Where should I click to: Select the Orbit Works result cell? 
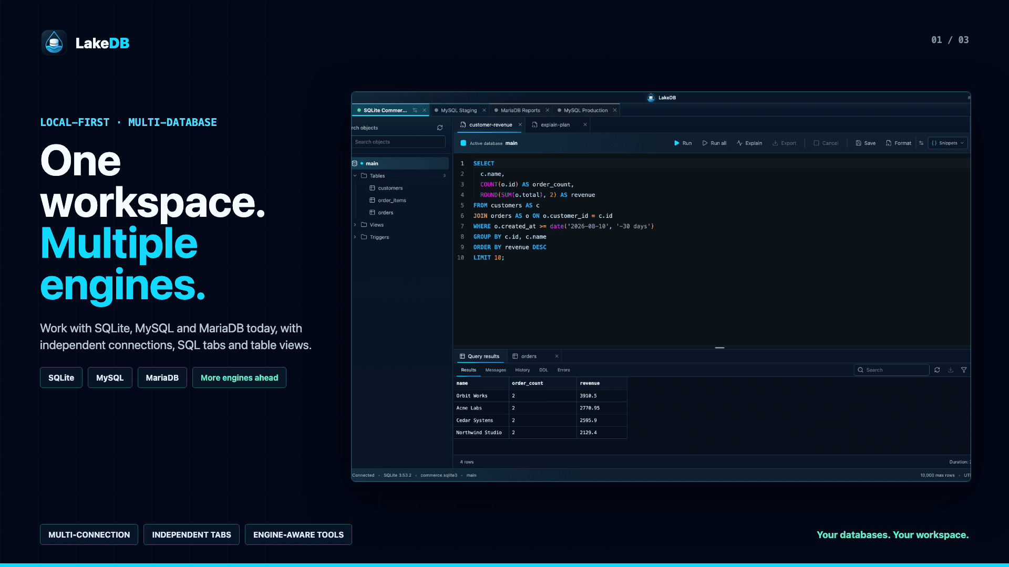tap(481, 396)
